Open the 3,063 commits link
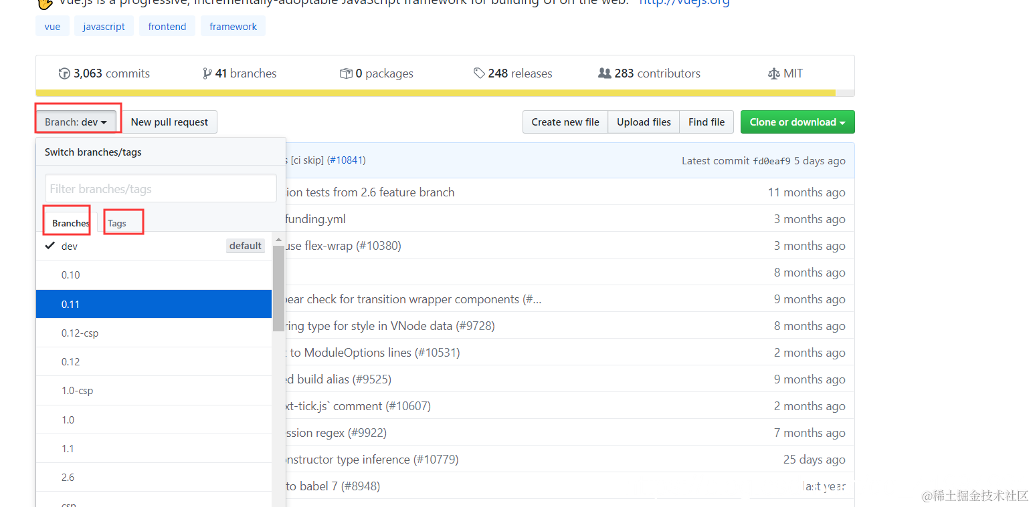The height and width of the screenshot is (507, 1033). click(x=104, y=73)
